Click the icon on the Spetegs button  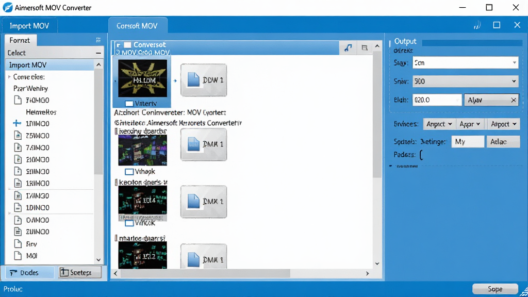pyautogui.click(x=64, y=272)
